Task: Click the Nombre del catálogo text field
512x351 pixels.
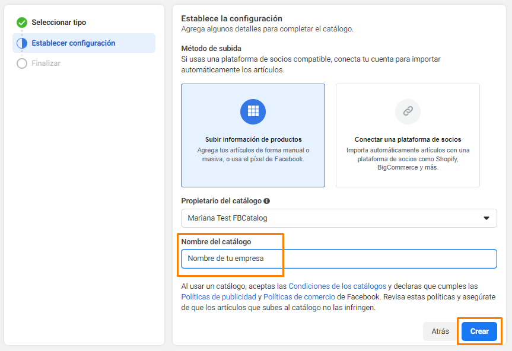Action: point(339,259)
